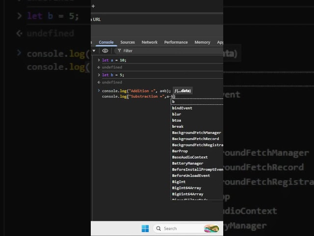Open a new browser tab with plus icon
Viewport: 314px width, 236px height.
click(x=93, y=6)
